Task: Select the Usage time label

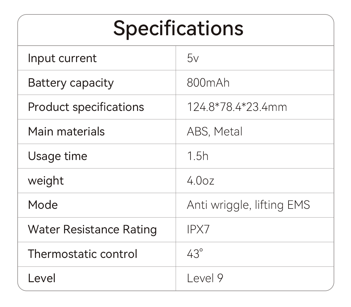Action: [58, 156]
